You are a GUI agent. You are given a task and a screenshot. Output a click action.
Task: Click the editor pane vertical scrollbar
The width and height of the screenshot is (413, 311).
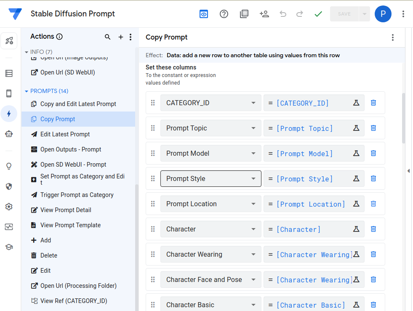[403, 118]
